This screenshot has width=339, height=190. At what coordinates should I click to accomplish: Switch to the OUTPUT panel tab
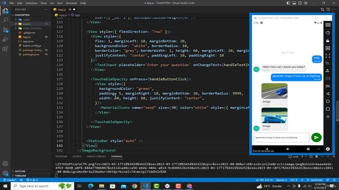(x=77, y=156)
